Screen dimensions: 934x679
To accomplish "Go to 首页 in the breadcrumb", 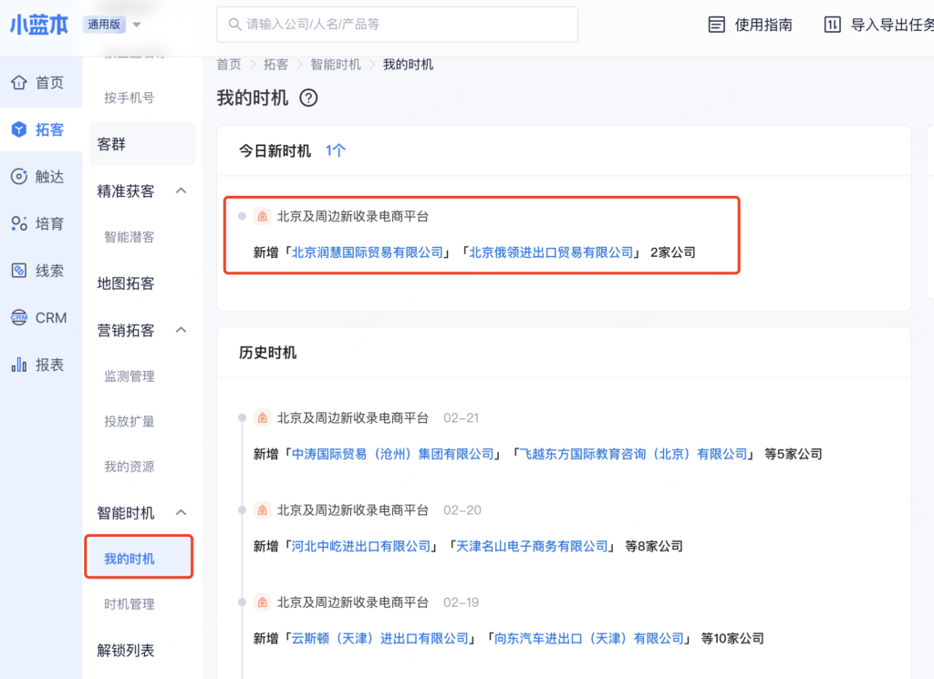I will pos(229,65).
